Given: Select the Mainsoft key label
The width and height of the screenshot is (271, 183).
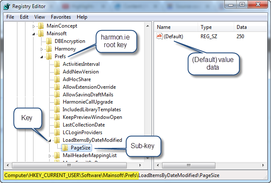Looking at the screenshot, I should click(56, 34).
